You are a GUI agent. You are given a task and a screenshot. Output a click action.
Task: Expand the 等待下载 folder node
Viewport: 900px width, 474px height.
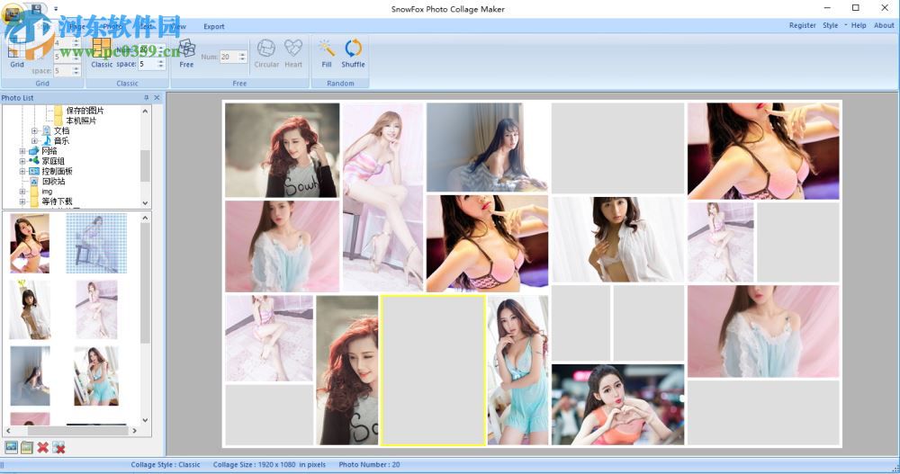click(22, 201)
